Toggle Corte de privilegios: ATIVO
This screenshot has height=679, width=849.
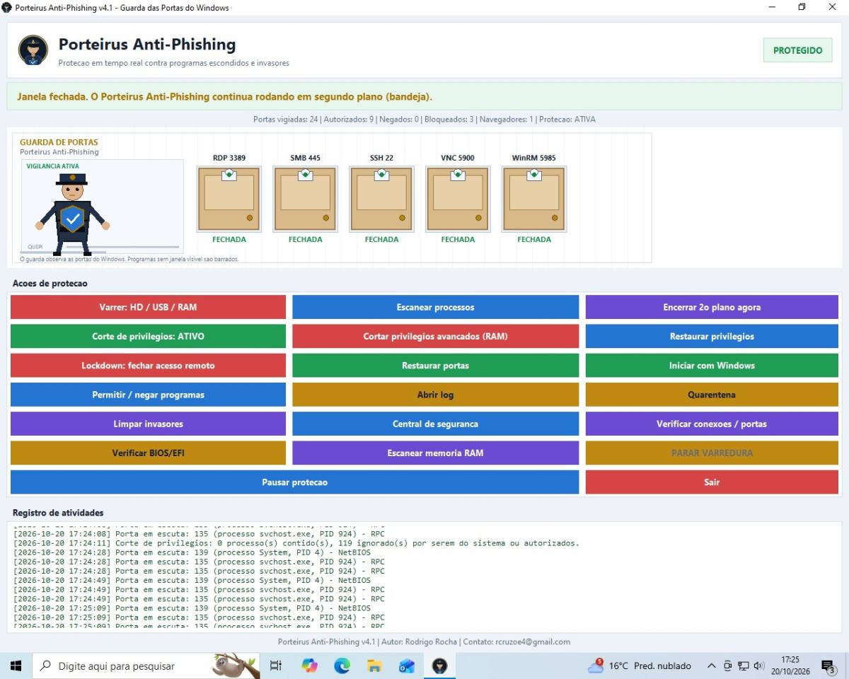tap(148, 336)
